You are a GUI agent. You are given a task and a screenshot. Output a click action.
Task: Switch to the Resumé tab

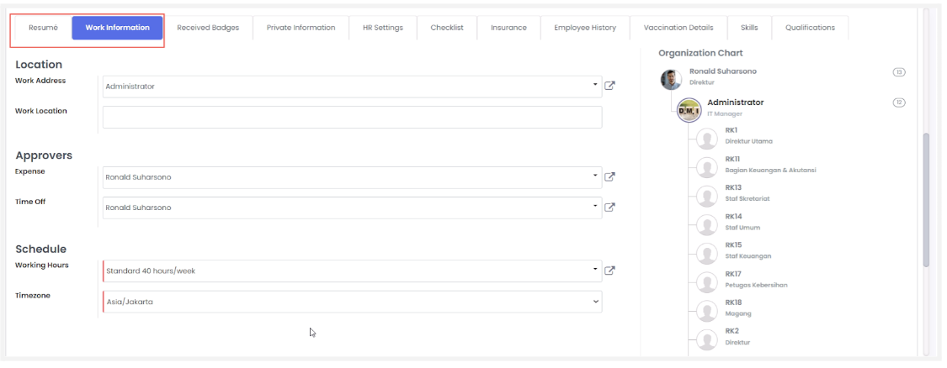pos(43,28)
